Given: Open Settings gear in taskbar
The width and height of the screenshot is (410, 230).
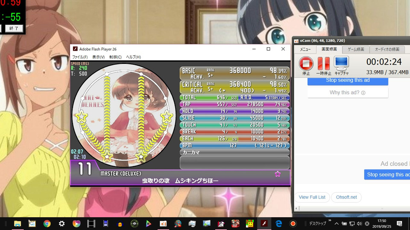Looking at the screenshot, I should coord(61,224).
